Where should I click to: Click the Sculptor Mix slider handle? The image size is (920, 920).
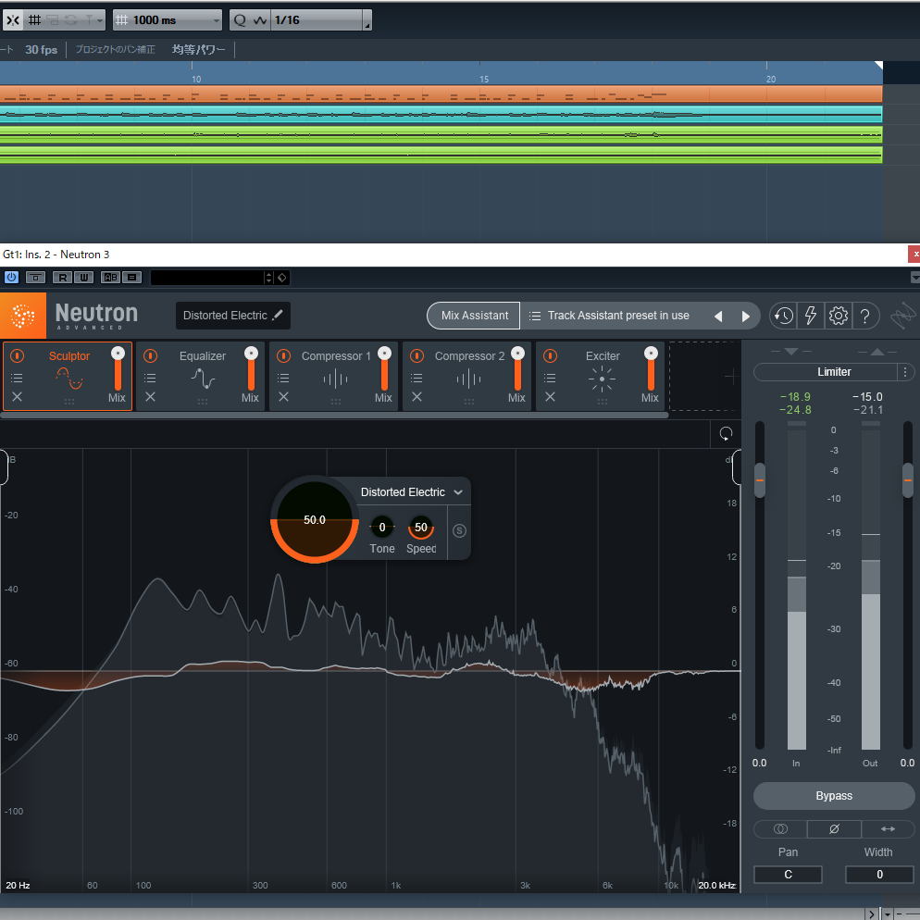(118, 353)
